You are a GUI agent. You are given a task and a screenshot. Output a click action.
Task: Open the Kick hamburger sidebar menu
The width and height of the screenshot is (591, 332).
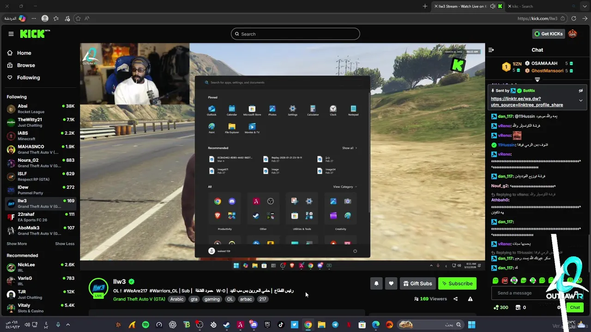click(11, 34)
